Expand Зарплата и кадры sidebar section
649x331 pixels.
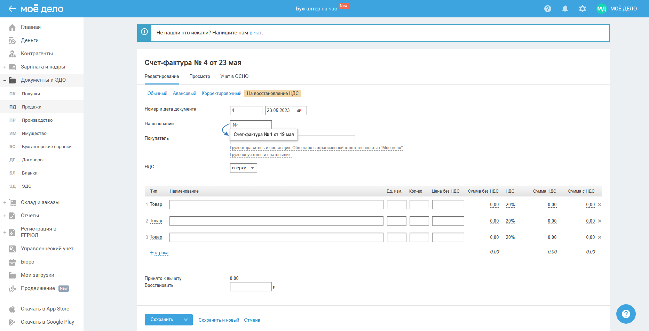pyautogui.click(x=5, y=67)
